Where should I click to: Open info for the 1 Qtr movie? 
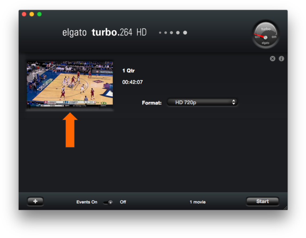point(281,59)
